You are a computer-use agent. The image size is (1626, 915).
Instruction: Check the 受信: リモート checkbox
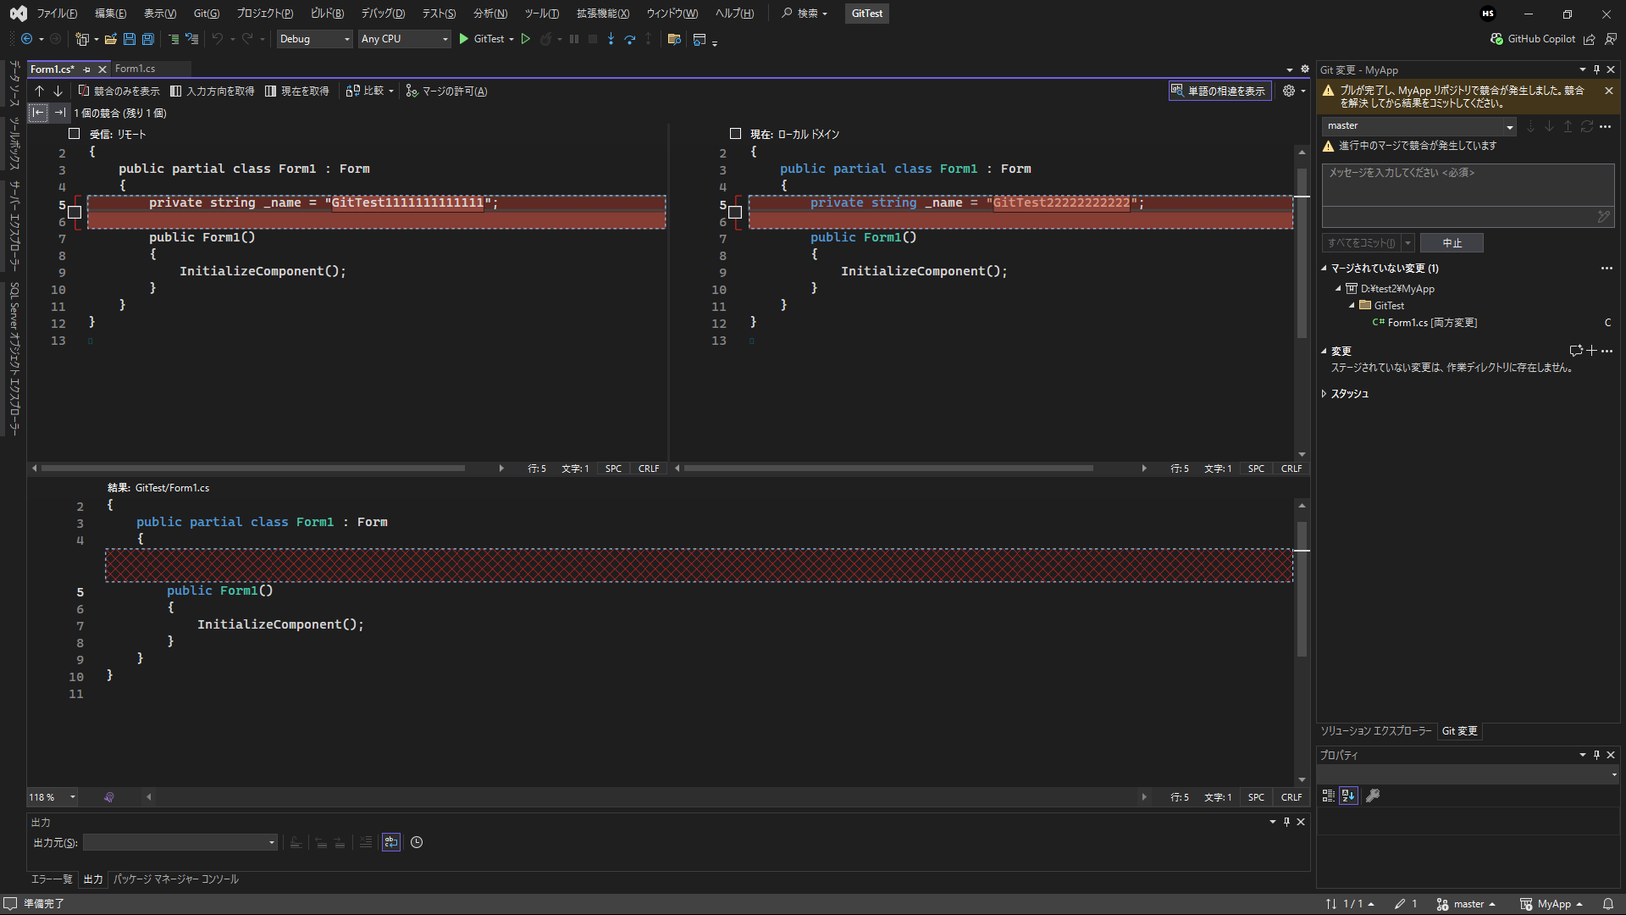click(75, 134)
